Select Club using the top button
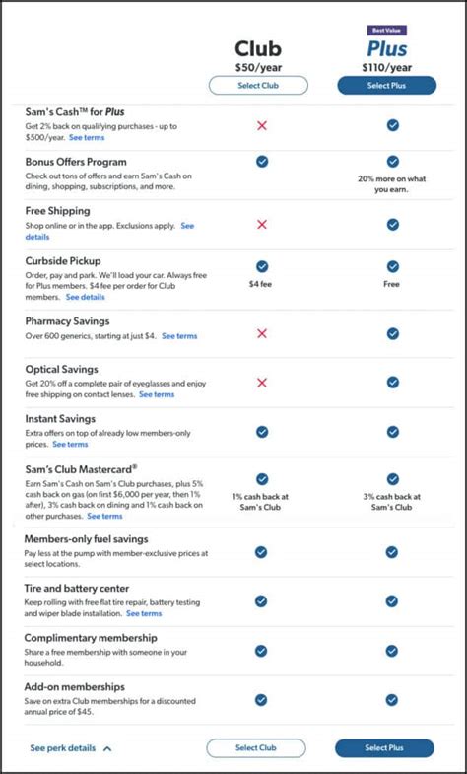The width and height of the screenshot is (467, 774). 258,86
